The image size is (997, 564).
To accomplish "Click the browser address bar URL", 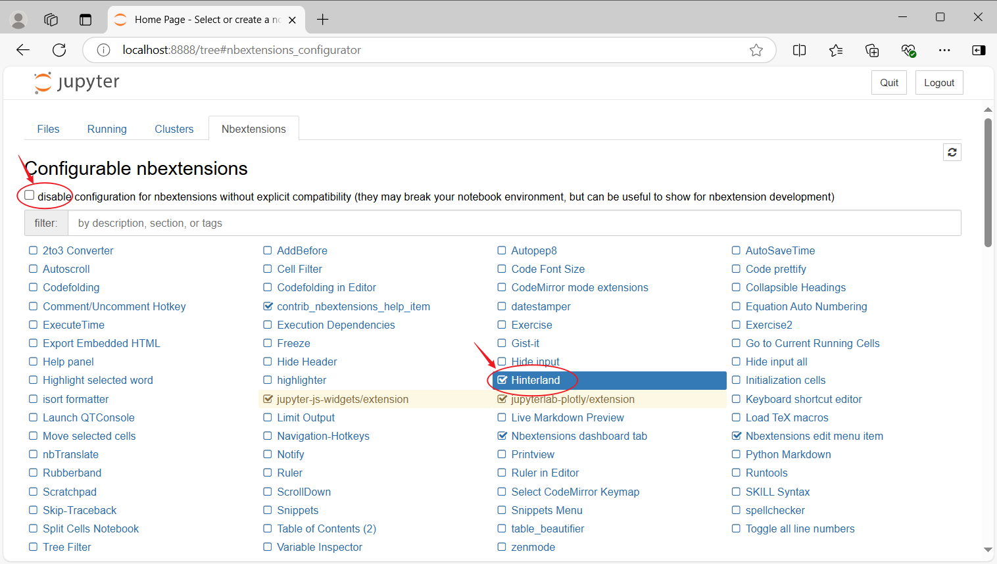I will point(241,50).
